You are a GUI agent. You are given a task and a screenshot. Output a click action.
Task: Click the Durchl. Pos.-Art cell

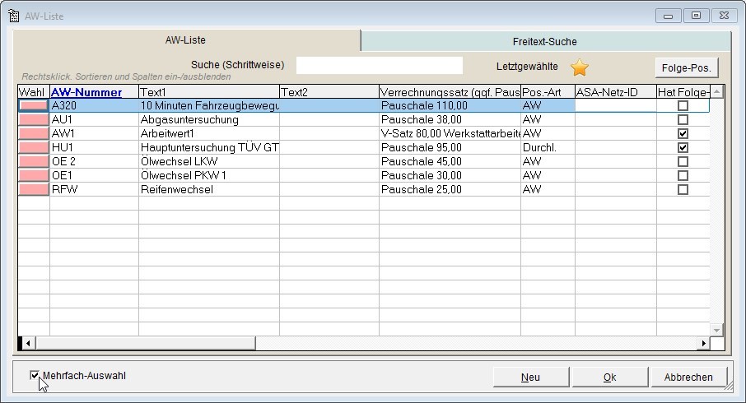coord(548,147)
